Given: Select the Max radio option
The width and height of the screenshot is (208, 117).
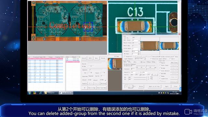Looking at the screenshot, I should 152,62.
